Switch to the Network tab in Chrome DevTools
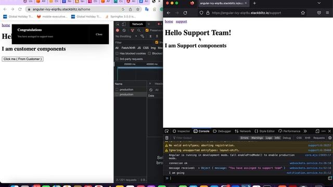This screenshot has width=333, height=187. [137, 24]
